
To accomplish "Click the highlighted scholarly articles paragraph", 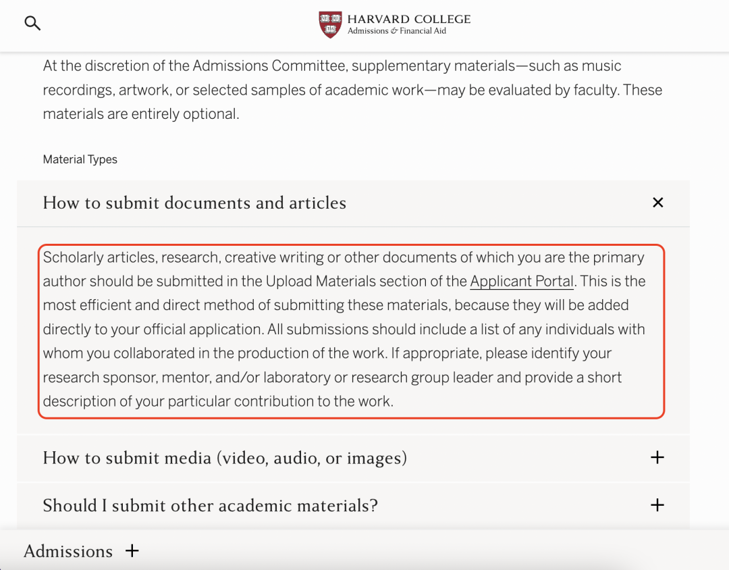I will [x=351, y=332].
